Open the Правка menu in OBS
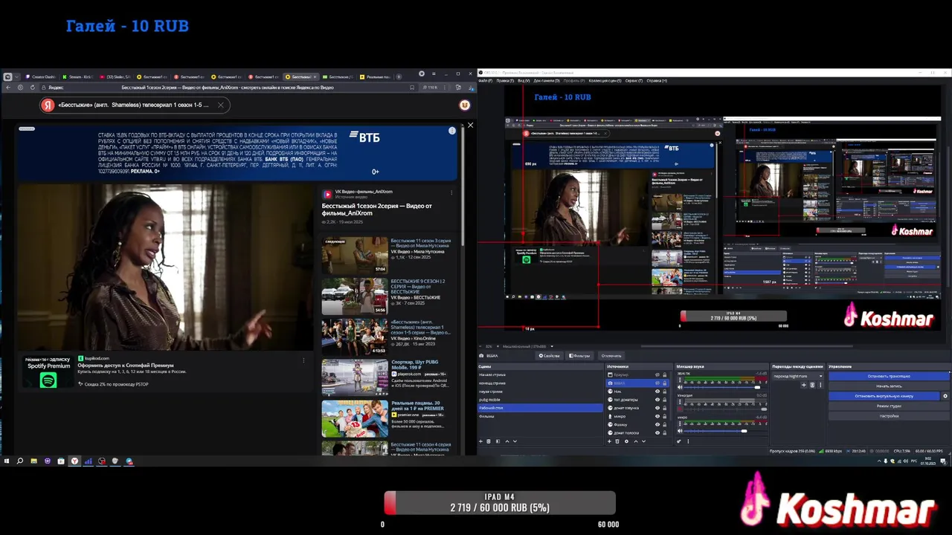 [x=505, y=81]
